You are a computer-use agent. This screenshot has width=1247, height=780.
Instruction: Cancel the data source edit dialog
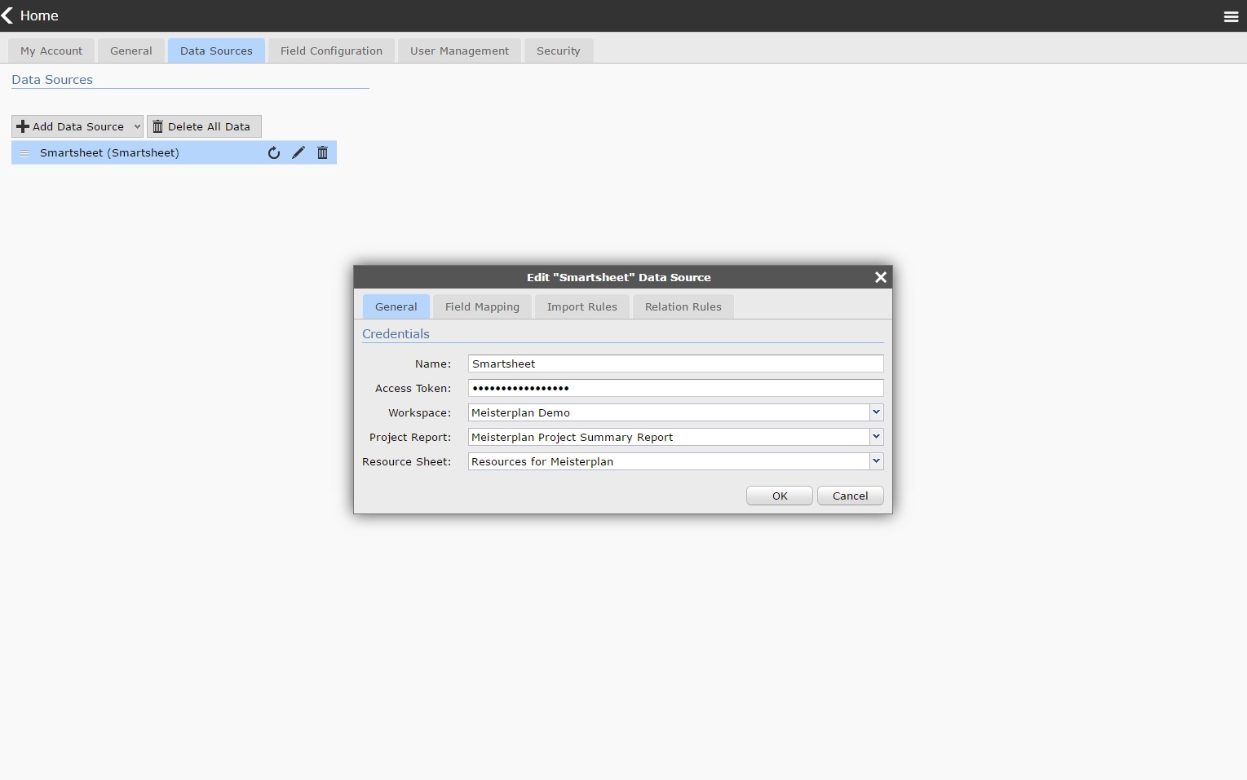coord(850,496)
